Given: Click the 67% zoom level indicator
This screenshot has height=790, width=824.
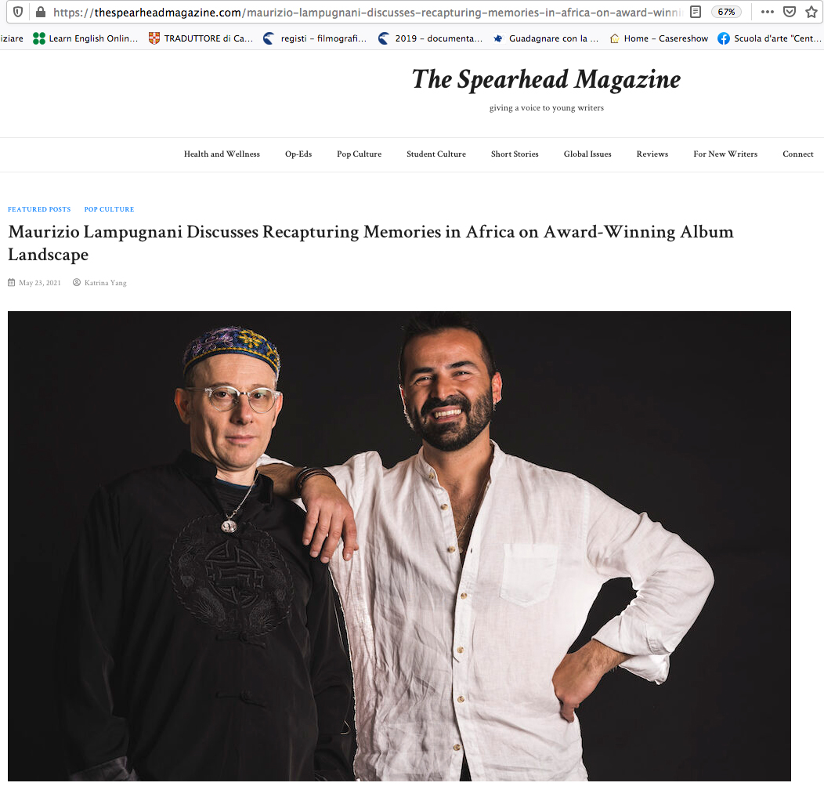Looking at the screenshot, I should tap(726, 12).
